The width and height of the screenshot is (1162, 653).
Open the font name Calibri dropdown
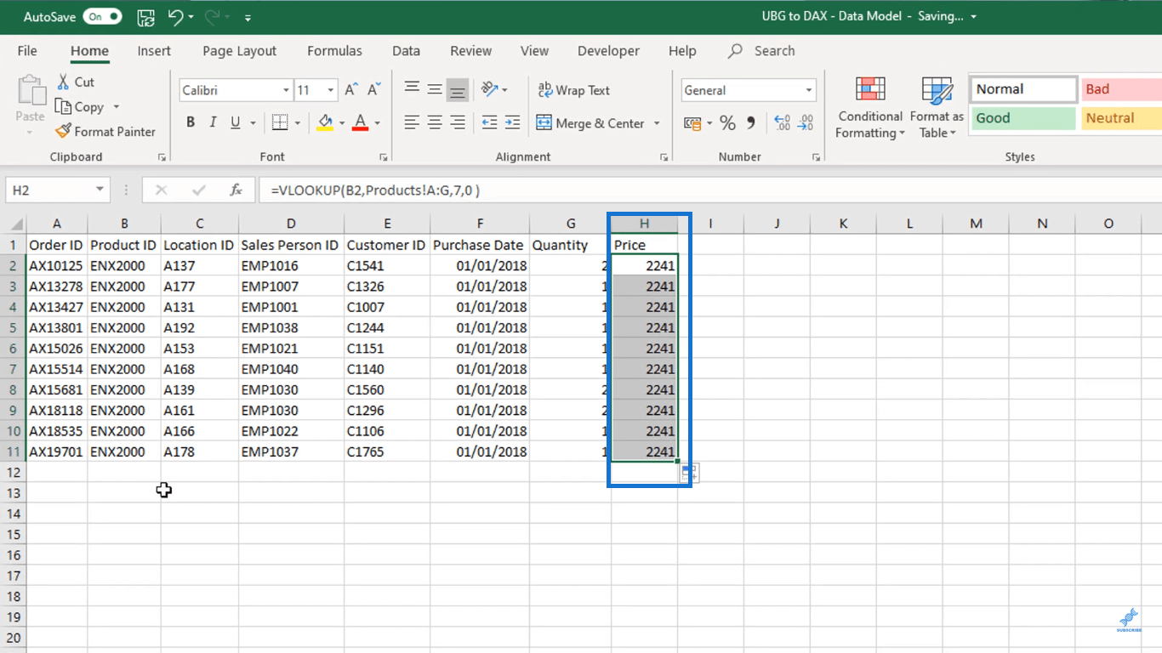(286, 90)
